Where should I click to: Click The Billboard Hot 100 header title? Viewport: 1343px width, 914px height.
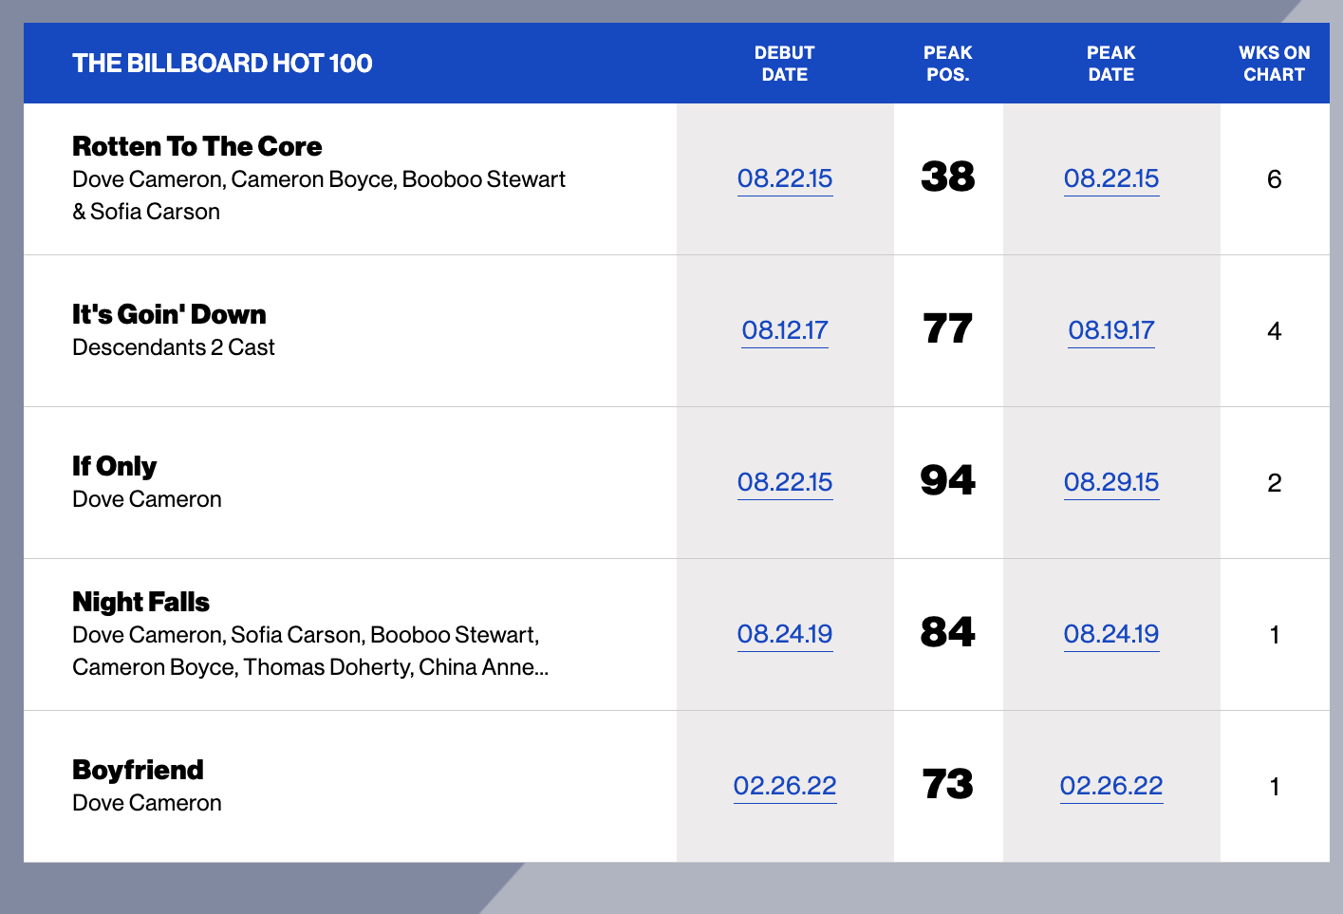[222, 64]
